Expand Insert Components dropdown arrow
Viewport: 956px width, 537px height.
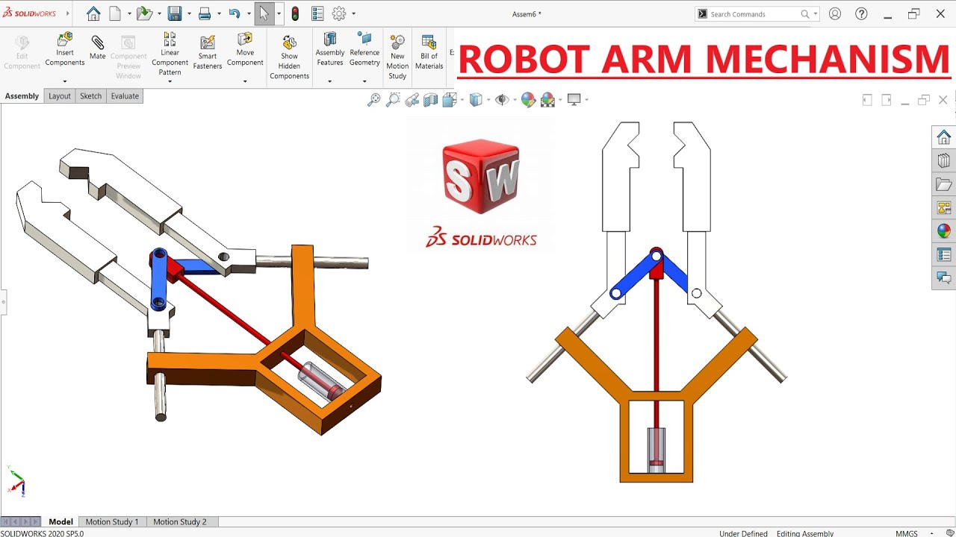(x=65, y=81)
